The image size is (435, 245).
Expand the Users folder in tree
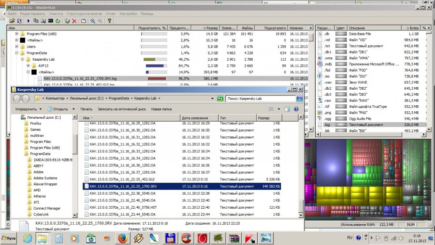pyautogui.click(x=17, y=46)
